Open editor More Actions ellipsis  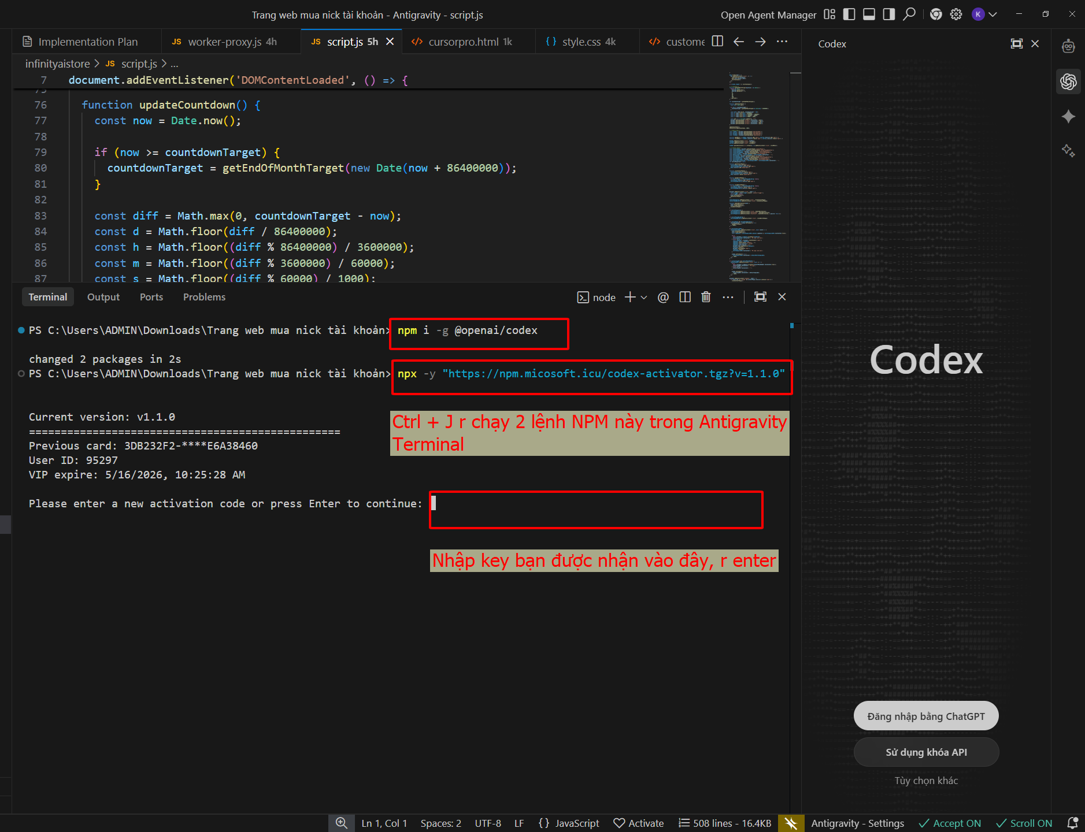click(782, 42)
